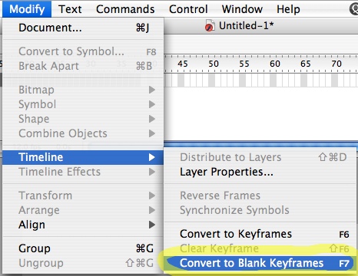358x276 pixels.
Task: Open the Control menu
Action: pyautogui.click(x=188, y=9)
